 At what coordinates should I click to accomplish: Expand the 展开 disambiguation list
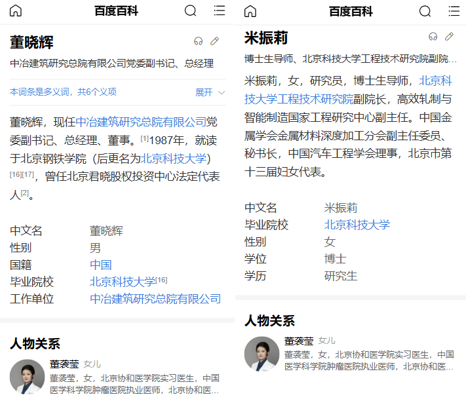[x=210, y=92]
